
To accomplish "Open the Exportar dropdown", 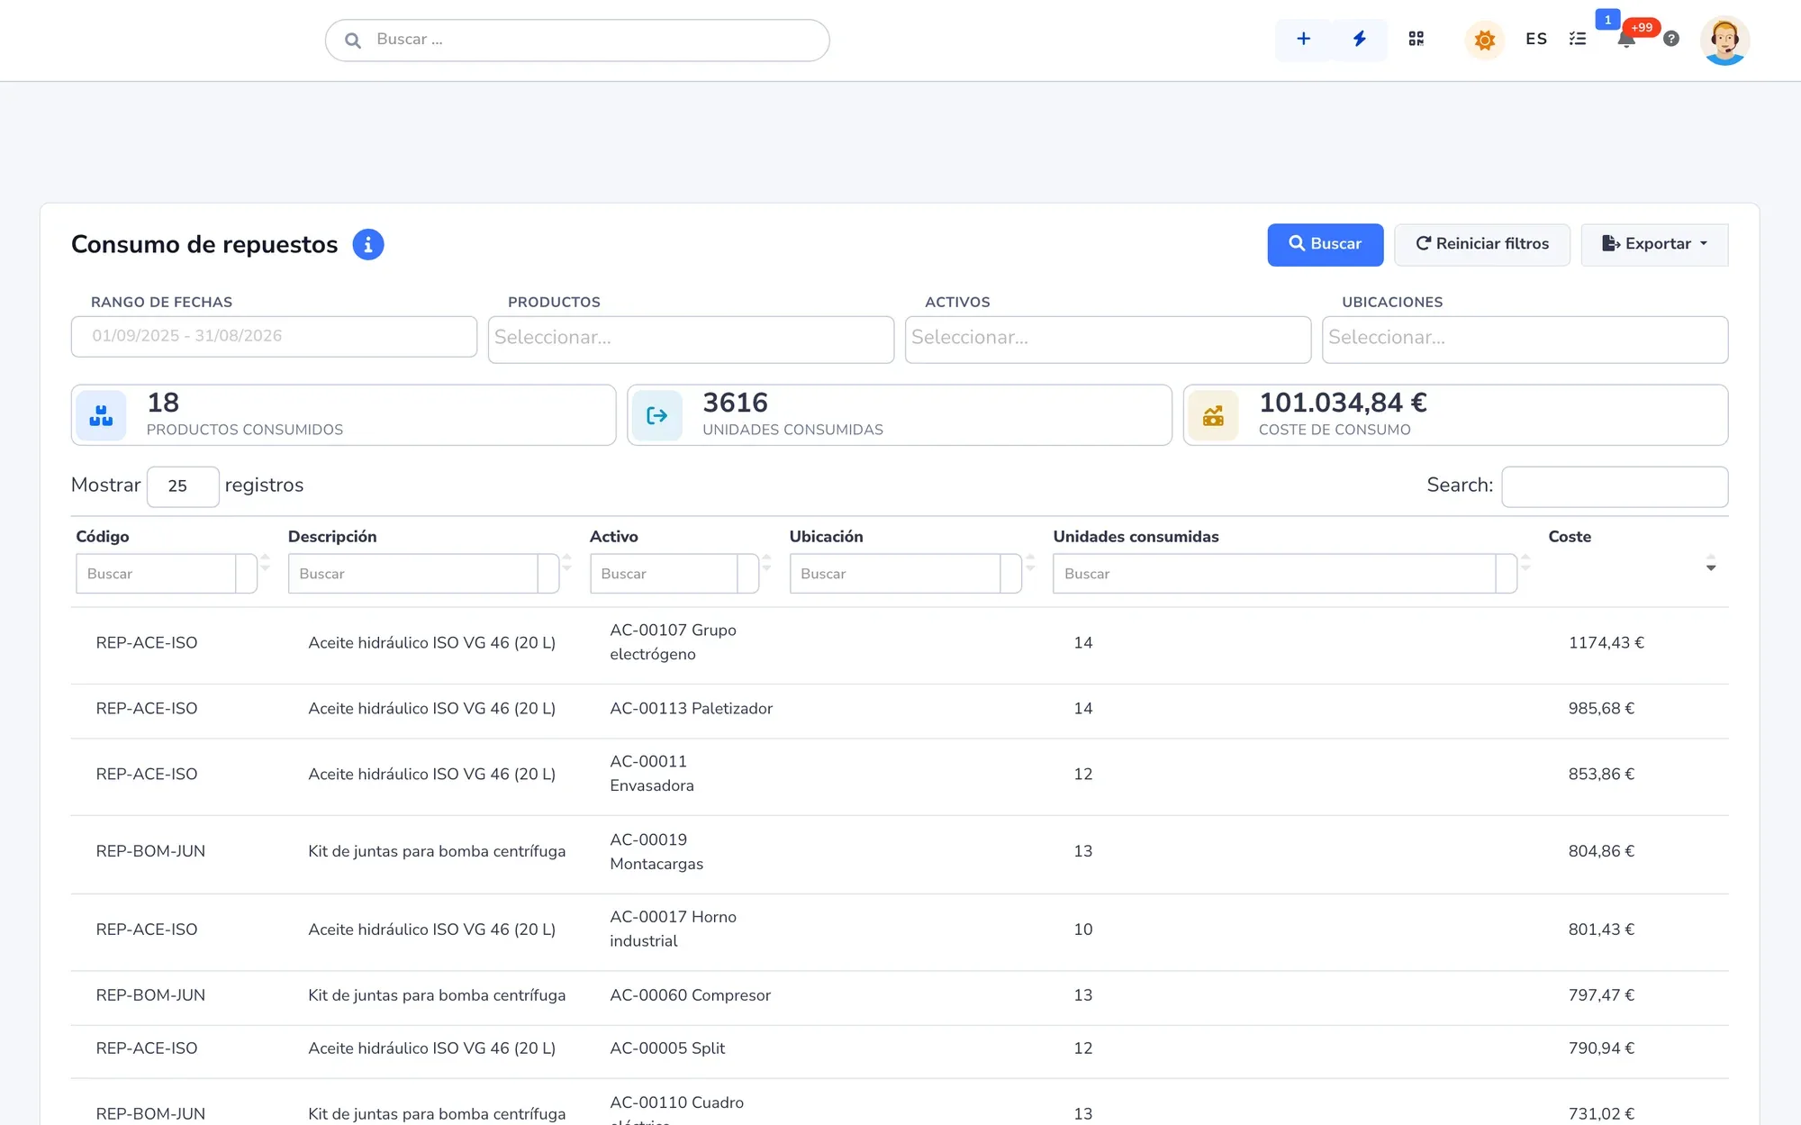I will (x=1654, y=244).
